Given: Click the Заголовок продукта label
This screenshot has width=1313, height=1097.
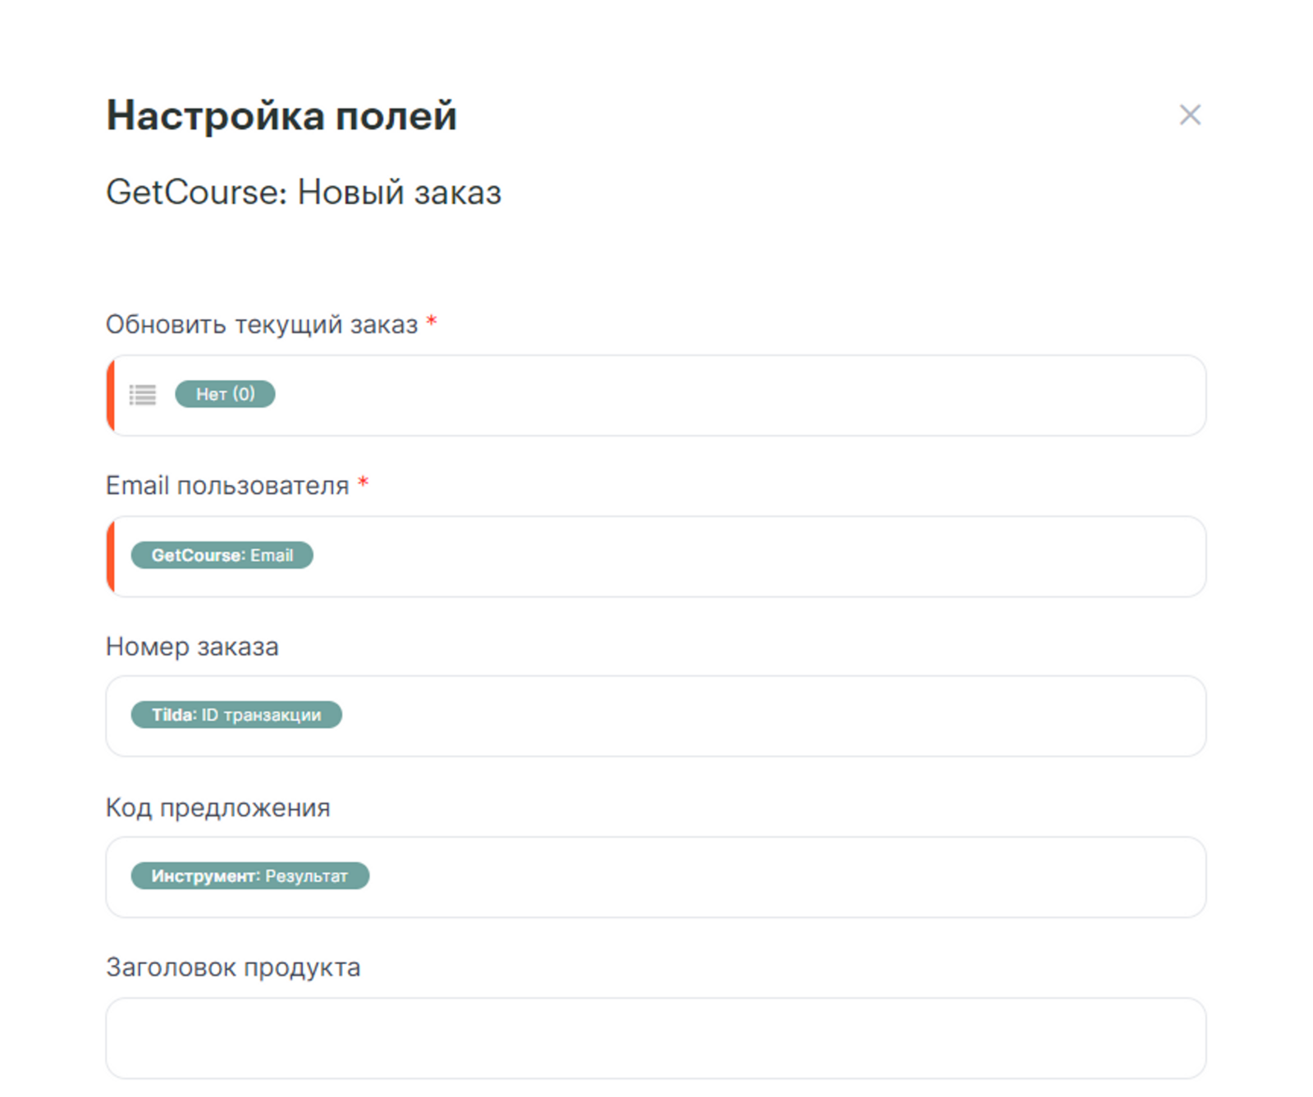Looking at the screenshot, I should 233,967.
